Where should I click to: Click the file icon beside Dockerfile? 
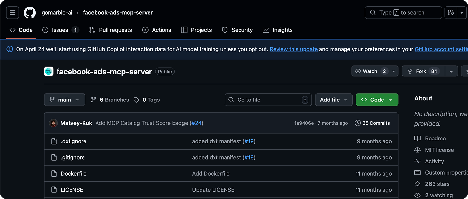[54, 174]
